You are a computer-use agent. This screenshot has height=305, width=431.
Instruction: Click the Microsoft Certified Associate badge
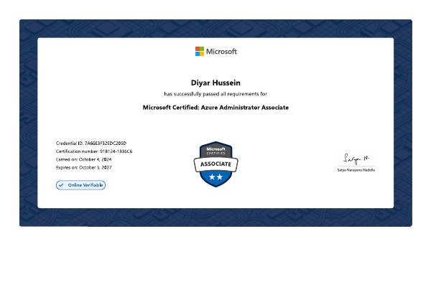(x=215, y=164)
